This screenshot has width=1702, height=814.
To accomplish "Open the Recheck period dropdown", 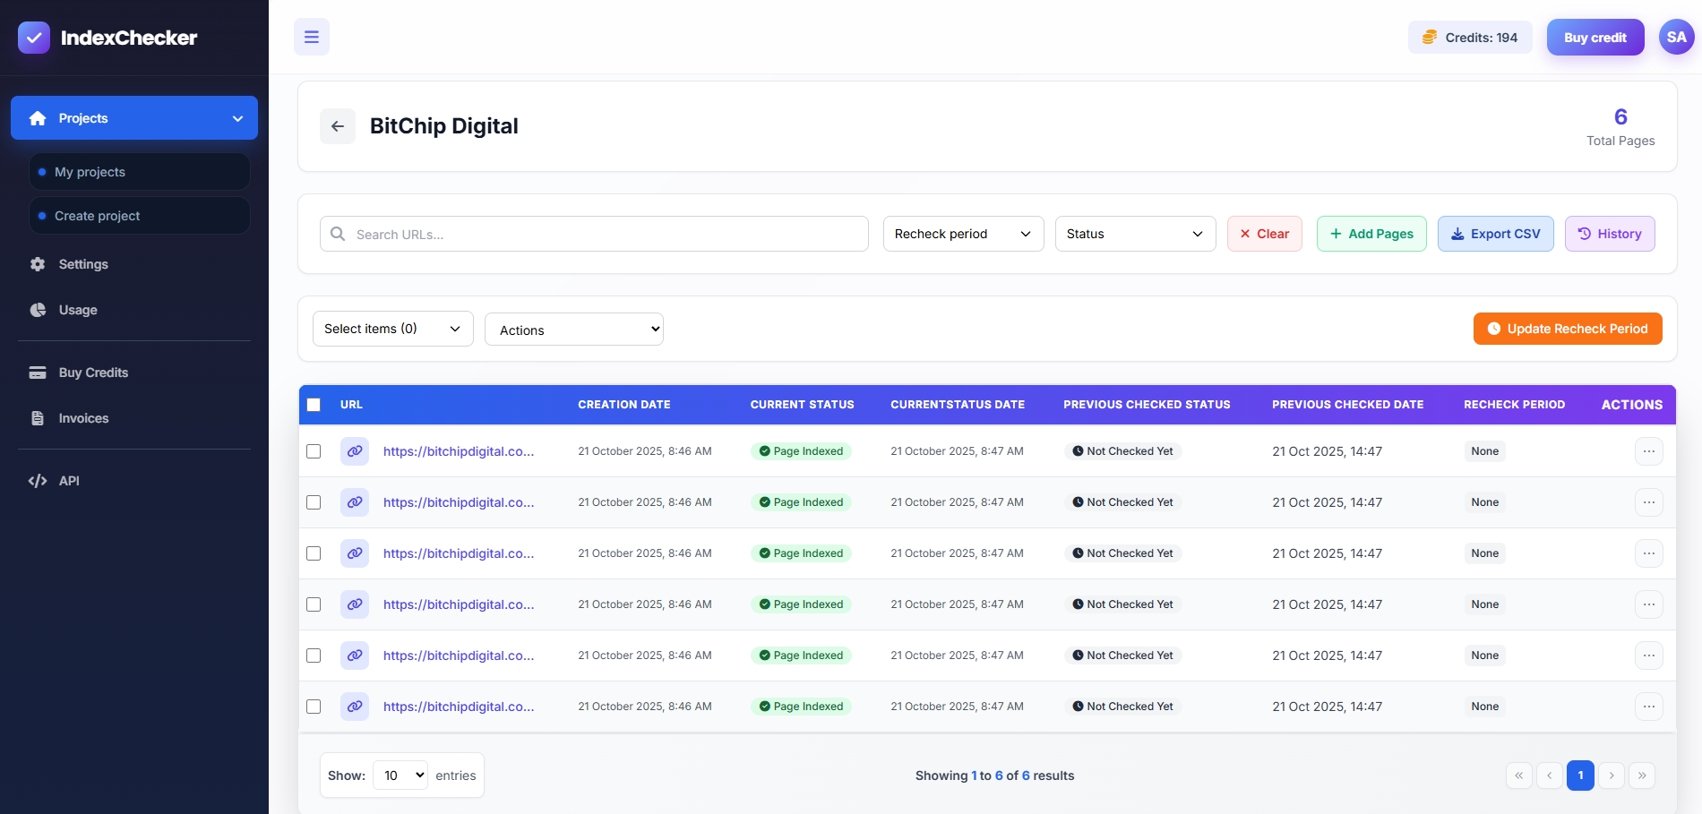I will click(x=963, y=234).
